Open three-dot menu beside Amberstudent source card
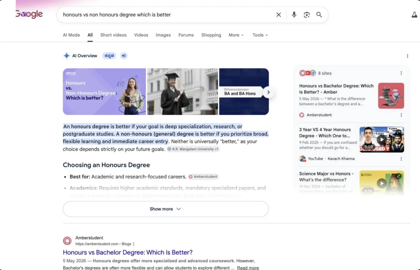The width and height of the screenshot is (420, 270). coord(401,115)
